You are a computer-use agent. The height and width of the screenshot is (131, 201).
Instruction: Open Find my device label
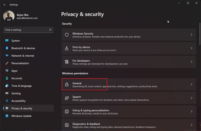[81, 47]
